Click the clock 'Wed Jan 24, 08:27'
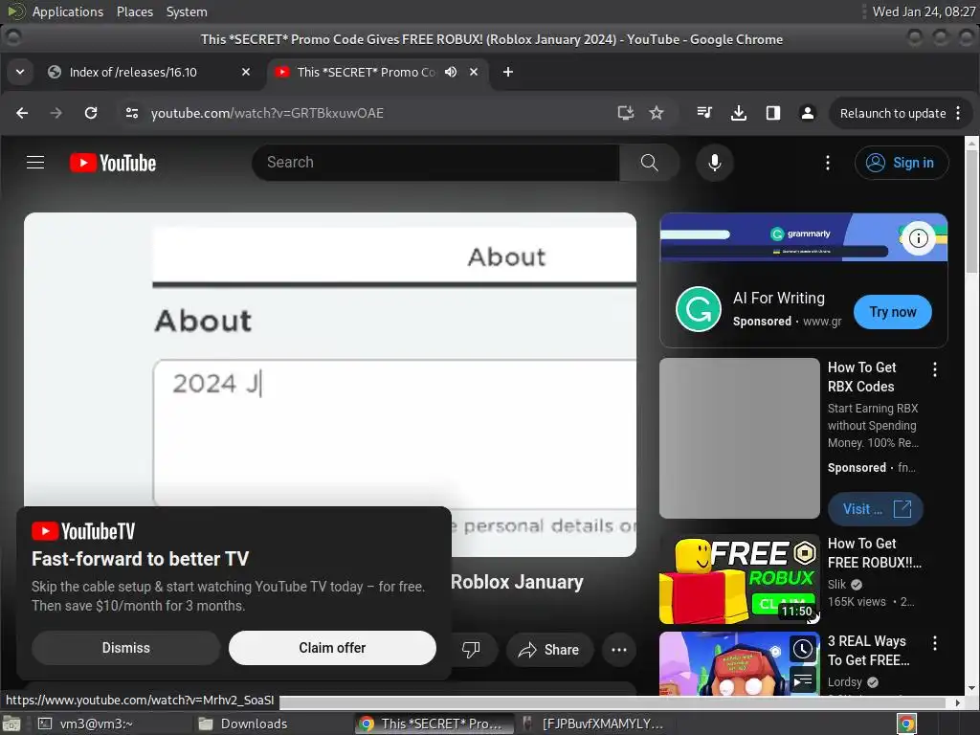 tap(924, 11)
